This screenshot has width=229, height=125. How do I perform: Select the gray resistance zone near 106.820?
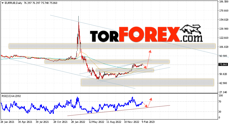point(112,46)
